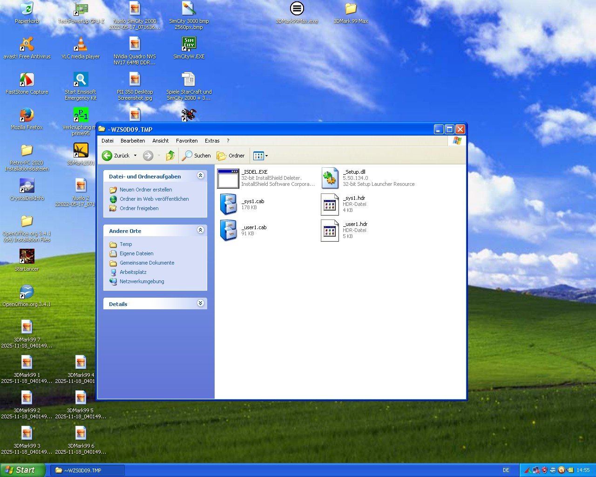Viewport: 596px width, 477px height.
Task: Open the Favoriten menu
Action: point(187,141)
